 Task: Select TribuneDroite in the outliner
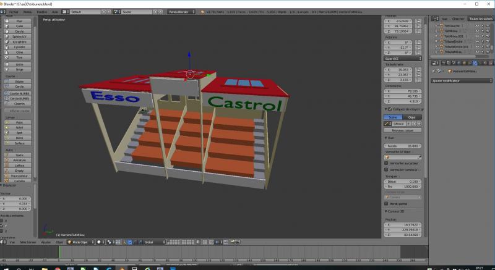tap(454, 42)
